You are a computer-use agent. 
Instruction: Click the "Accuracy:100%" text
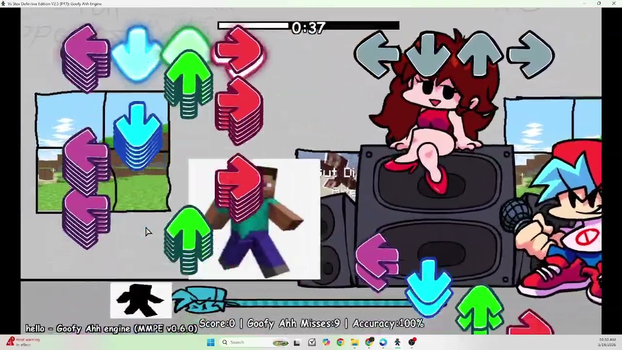(388, 324)
